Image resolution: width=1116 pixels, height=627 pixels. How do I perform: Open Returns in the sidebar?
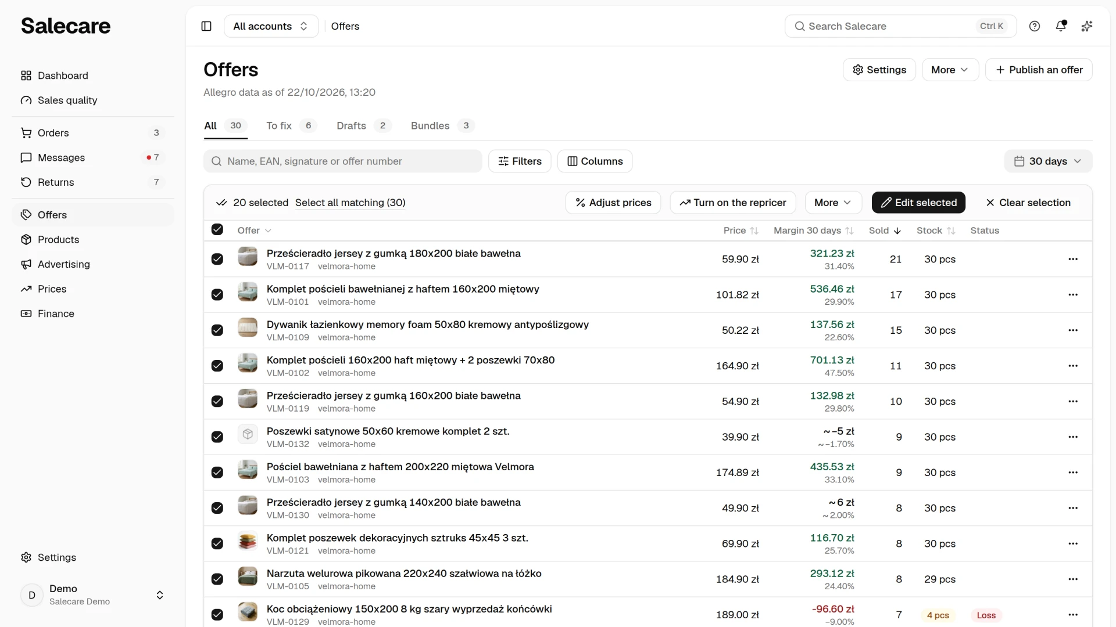(93, 182)
